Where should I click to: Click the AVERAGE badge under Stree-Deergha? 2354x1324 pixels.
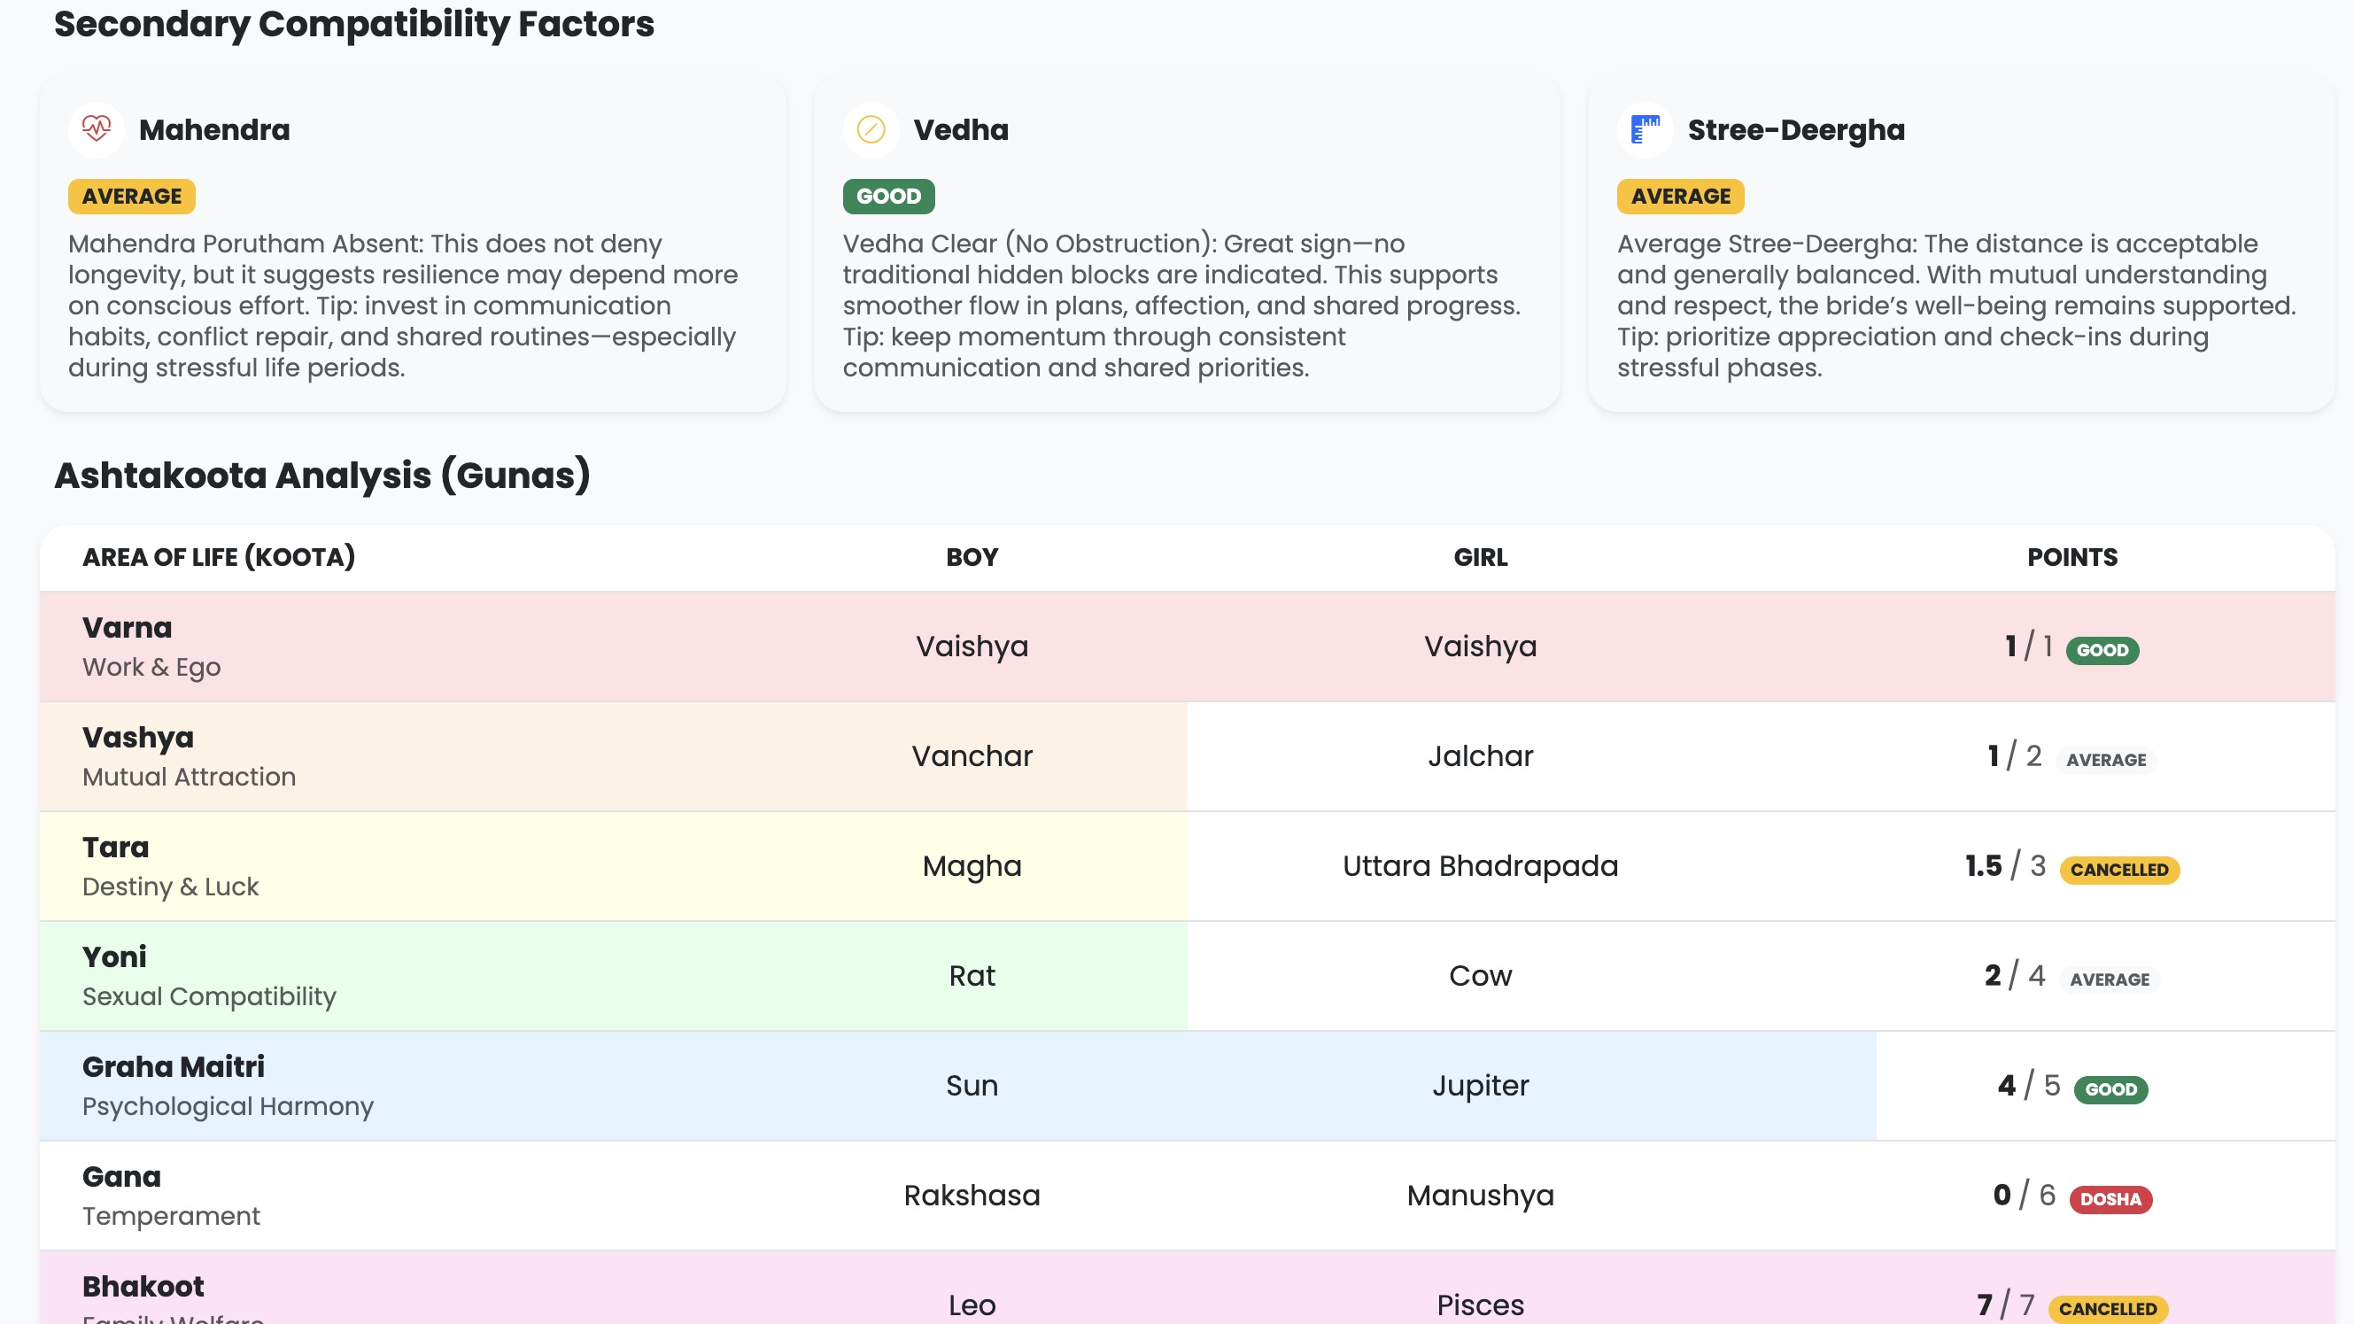(1680, 197)
